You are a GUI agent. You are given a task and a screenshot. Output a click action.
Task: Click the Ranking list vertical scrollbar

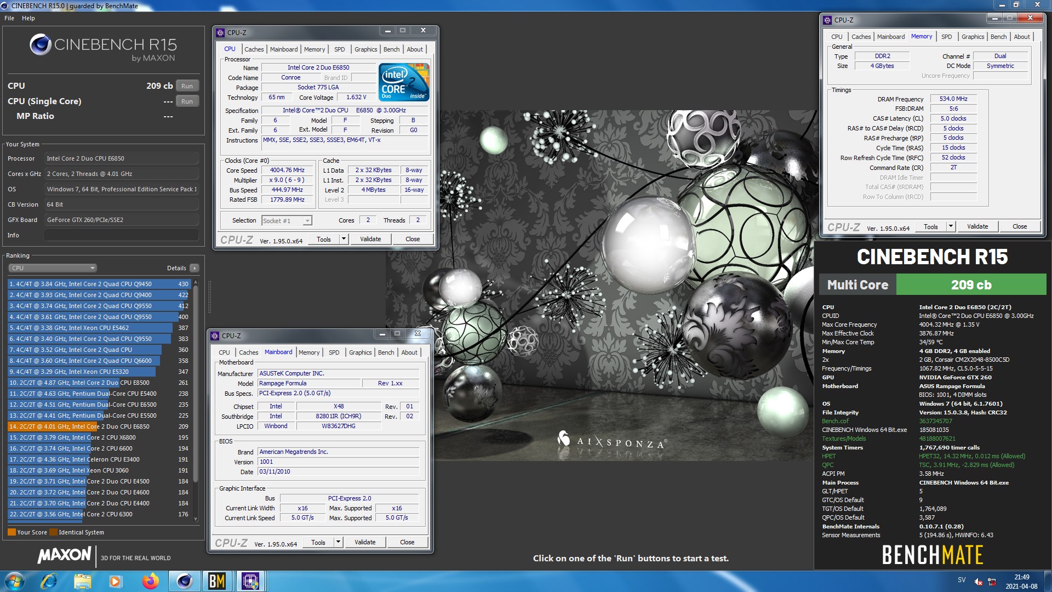(x=196, y=401)
